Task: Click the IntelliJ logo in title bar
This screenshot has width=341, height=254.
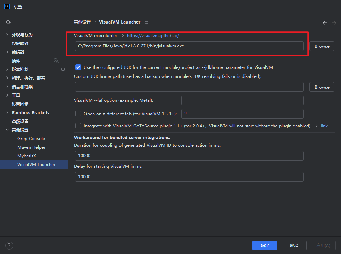Action: [7, 7]
